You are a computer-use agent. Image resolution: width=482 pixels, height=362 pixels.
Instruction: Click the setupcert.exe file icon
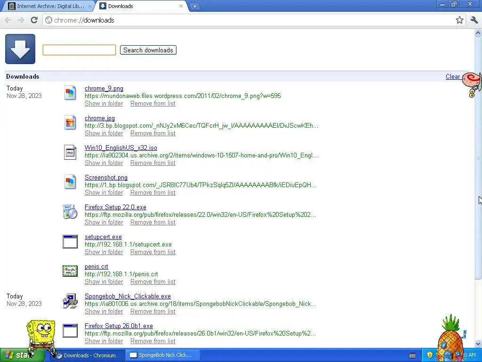70,241
